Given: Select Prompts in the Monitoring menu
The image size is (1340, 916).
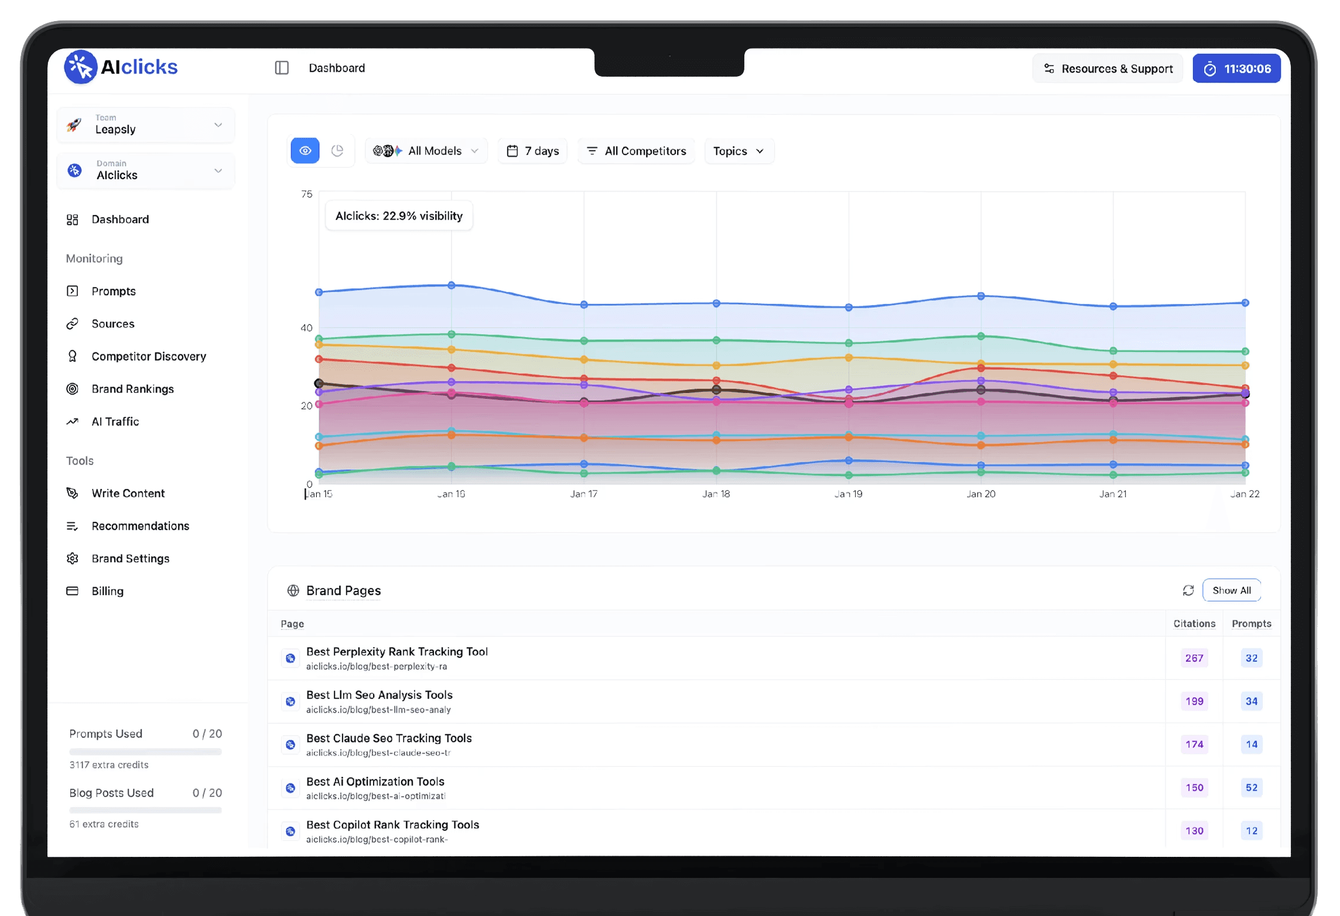Looking at the screenshot, I should click(x=113, y=291).
